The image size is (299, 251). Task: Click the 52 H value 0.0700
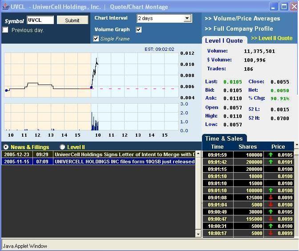pos(280,118)
